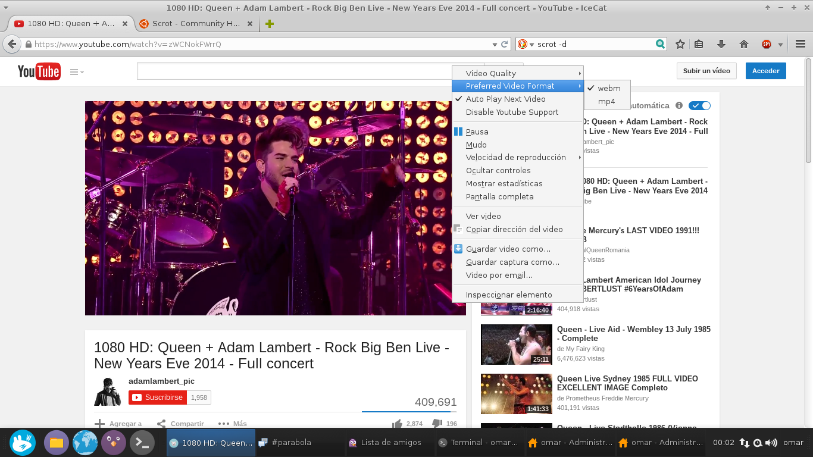Click the Acceder button
Viewport: 813px width, 457px height.
pyautogui.click(x=765, y=71)
